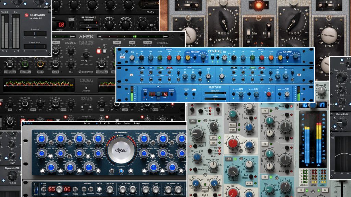Image resolution: width=351 pixels, height=197 pixels.
Task: Click the orange FAST knob on AMEK
Action: point(40,64)
